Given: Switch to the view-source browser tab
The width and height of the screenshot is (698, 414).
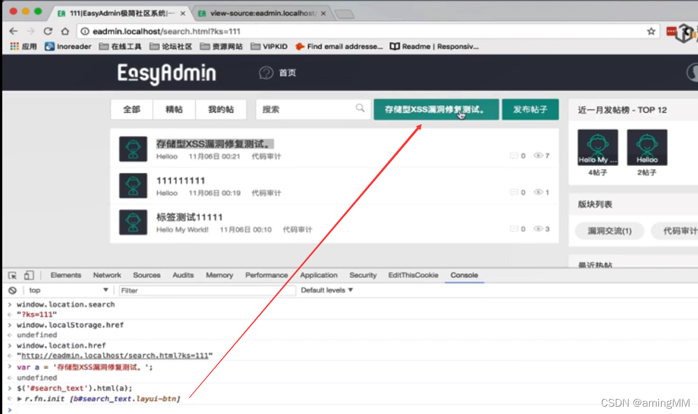Looking at the screenshot, I should coord(262,13).
